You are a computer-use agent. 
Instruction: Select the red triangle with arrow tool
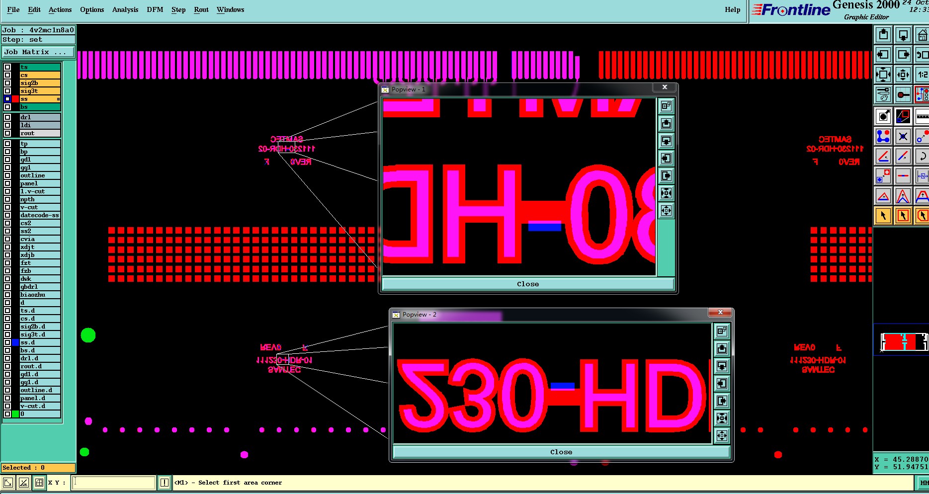click(883, 196)
